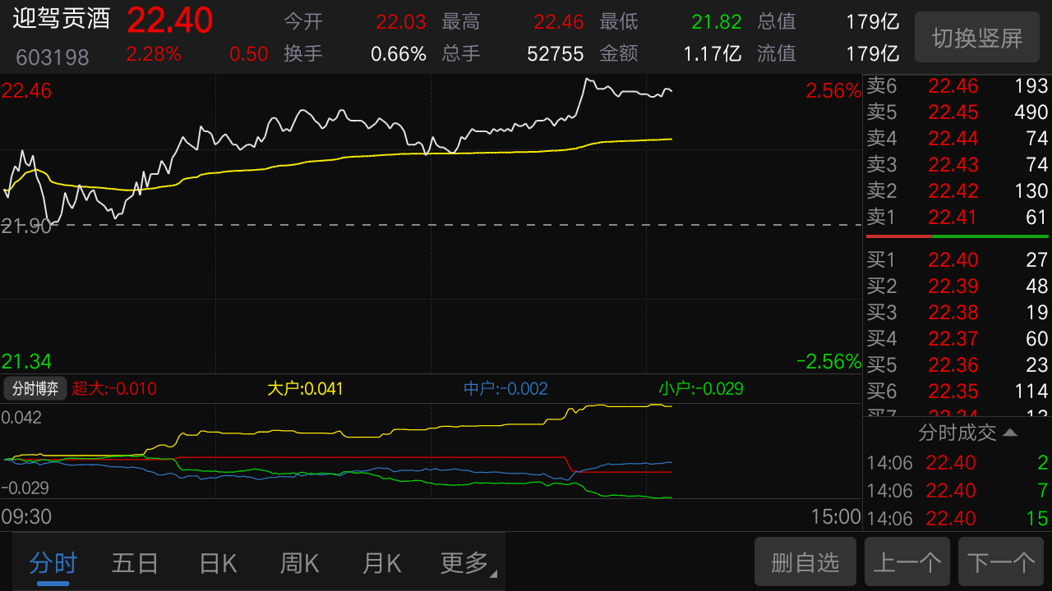
Task: Click 金额 value 1.17亿
Action: (x=713, y=54)
